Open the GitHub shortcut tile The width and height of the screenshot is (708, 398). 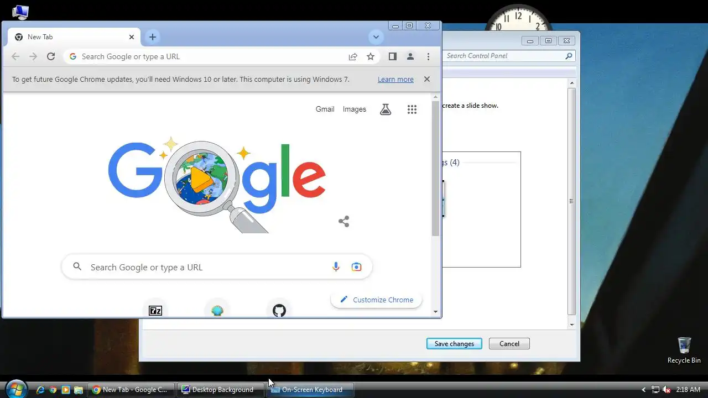[x=279, y=310]
